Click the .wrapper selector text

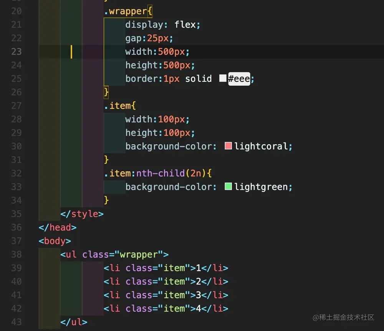click(126, 11)
